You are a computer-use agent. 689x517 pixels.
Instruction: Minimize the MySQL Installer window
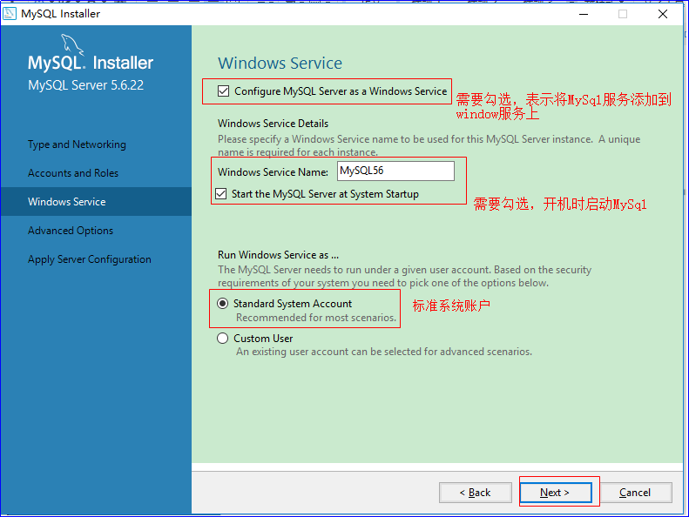(584, 14)
